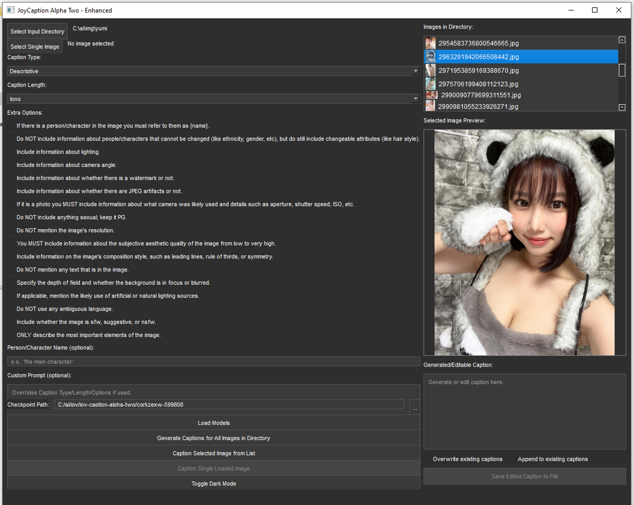
Task: Enable 'Overwrite existing captions'
Action: pyautogui.click(x=427, y=459)
